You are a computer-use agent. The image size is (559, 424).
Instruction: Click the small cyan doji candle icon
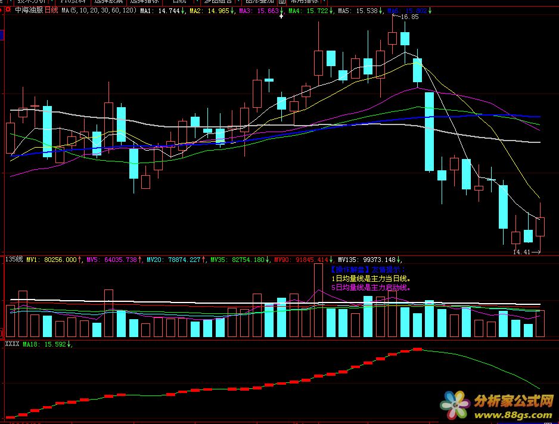269,80
